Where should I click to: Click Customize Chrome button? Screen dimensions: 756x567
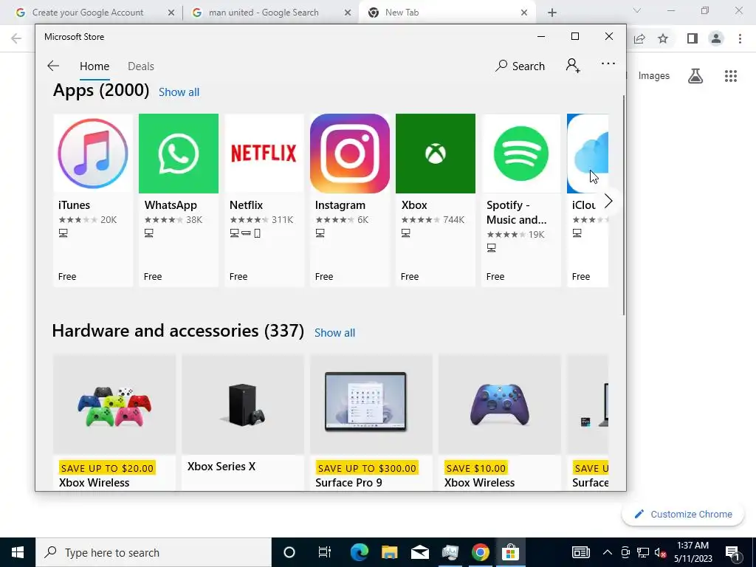click(x=683, y=514)
